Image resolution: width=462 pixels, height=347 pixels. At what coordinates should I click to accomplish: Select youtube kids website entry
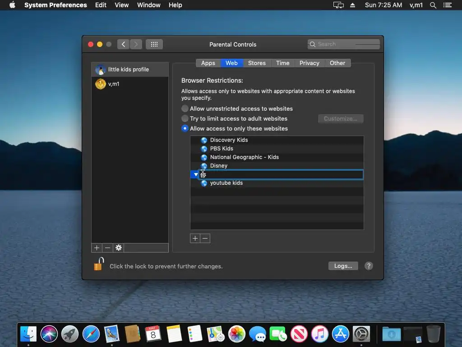point(277,183)
